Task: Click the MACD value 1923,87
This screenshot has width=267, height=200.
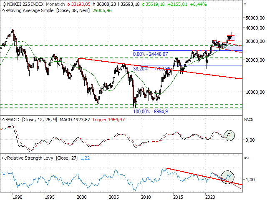Action: coord(75,120)
